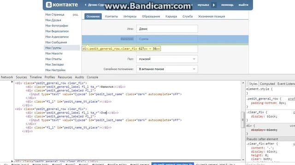Open Мои Аудиозаписи in the sidebar

57,37
